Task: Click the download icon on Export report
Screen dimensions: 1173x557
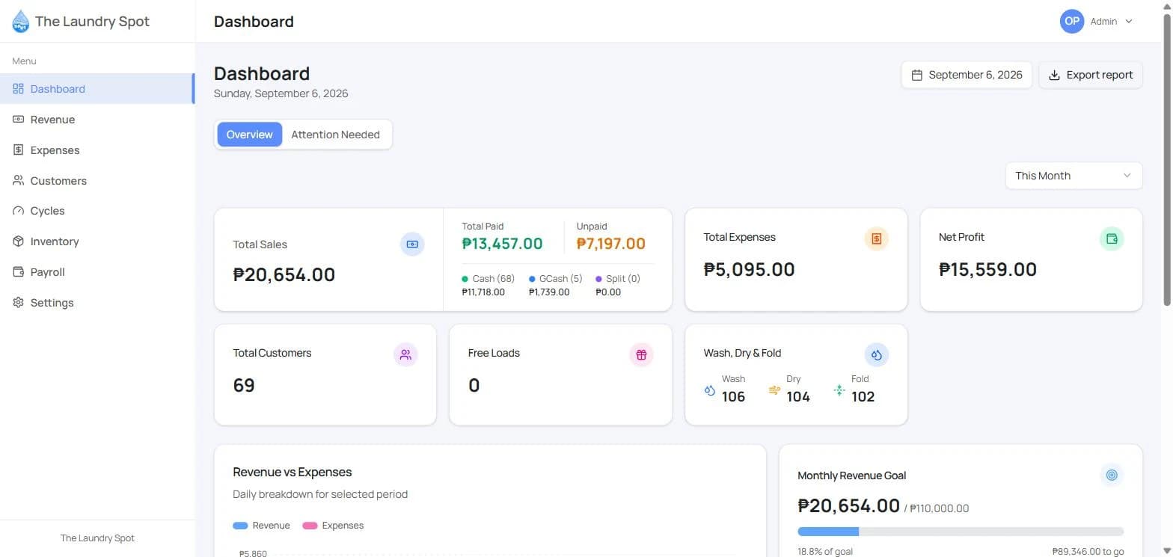Action: click(1055, 75)
